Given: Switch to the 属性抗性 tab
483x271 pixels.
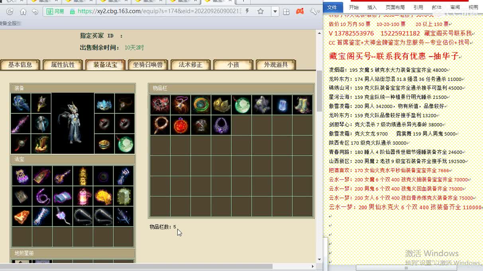Looking at the screenshot, I should [63, 65].
